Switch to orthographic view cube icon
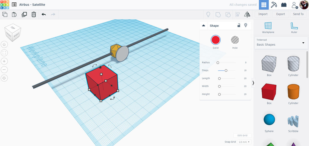Screen dimensions: 309x146 click(x=4, y=78)
